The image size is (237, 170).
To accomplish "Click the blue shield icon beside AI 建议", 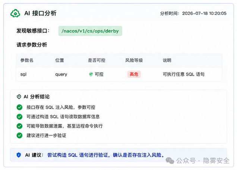I will [x=19, y=155].
